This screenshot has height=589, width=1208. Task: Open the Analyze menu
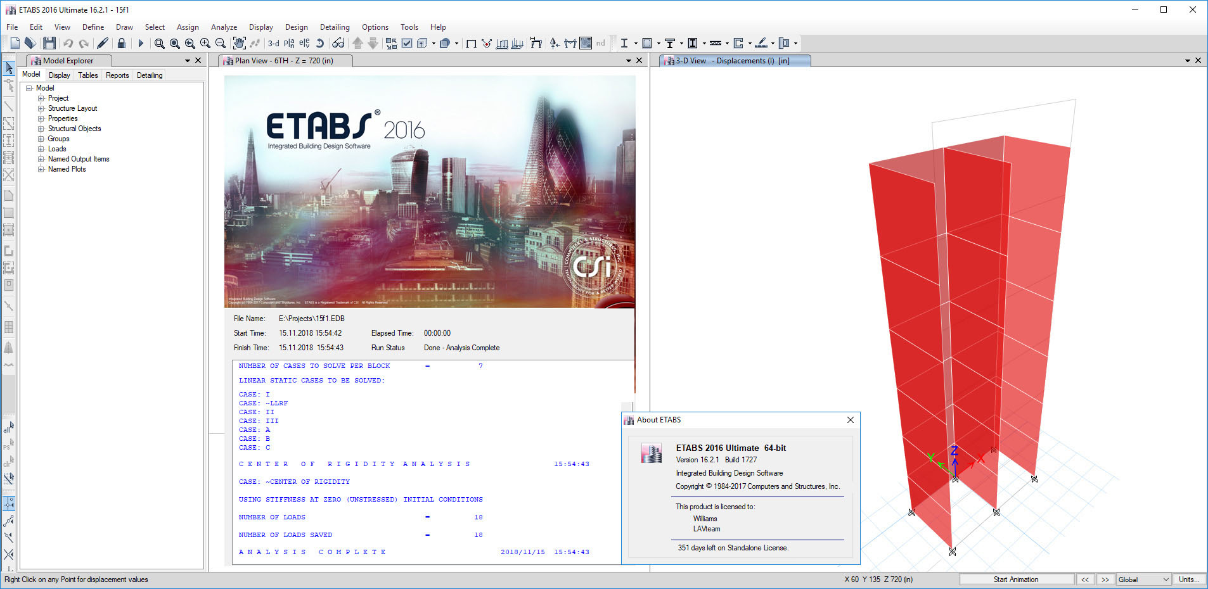[x=224, y=27]
